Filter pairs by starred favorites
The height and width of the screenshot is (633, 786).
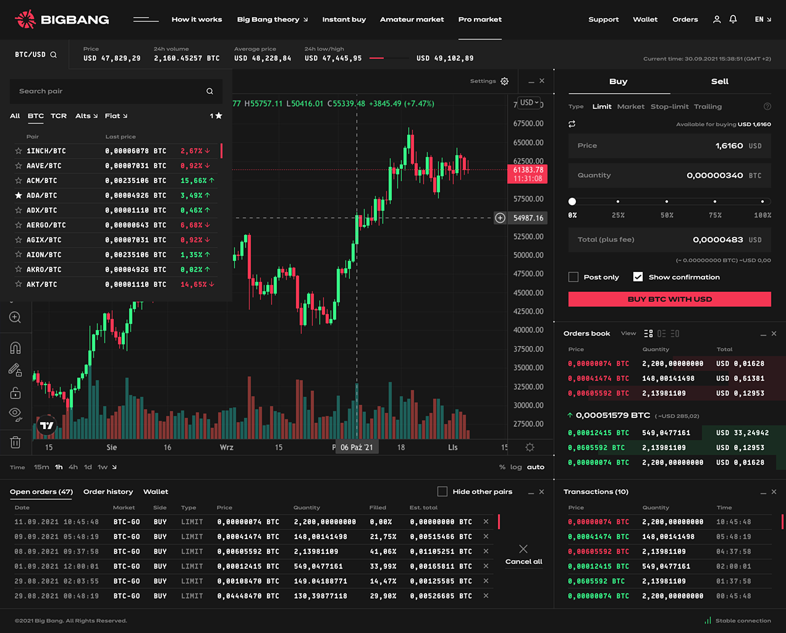[x=216, y=116]
